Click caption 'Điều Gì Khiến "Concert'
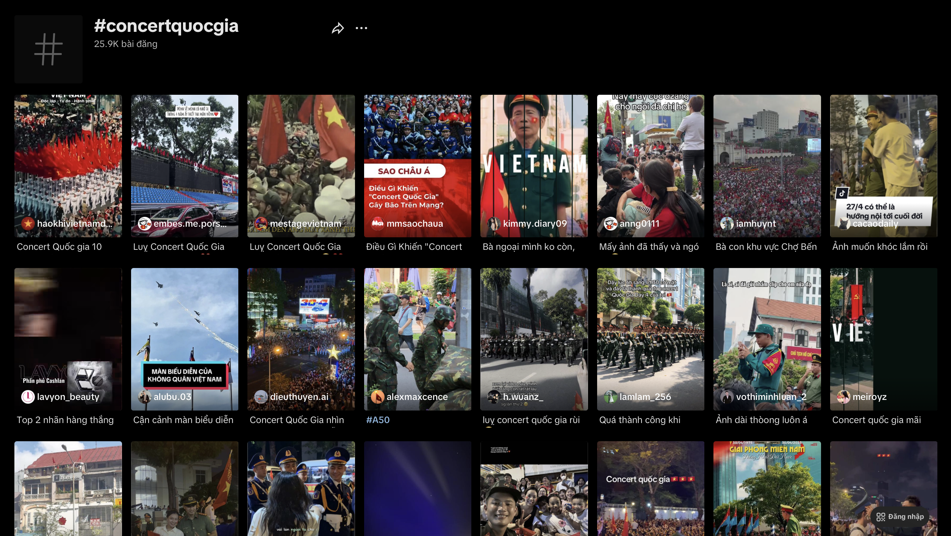Viewport: 951px width, 536px height. tap(414, 247)
